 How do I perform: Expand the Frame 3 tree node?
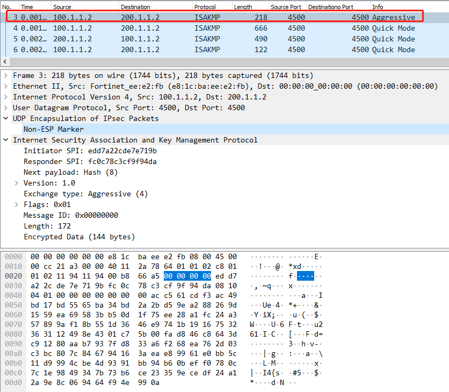point(6,76)
